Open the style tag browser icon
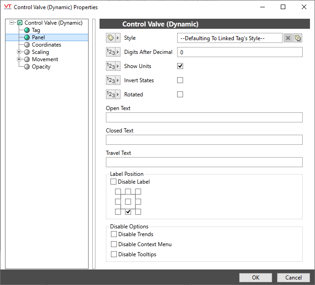 298,38
